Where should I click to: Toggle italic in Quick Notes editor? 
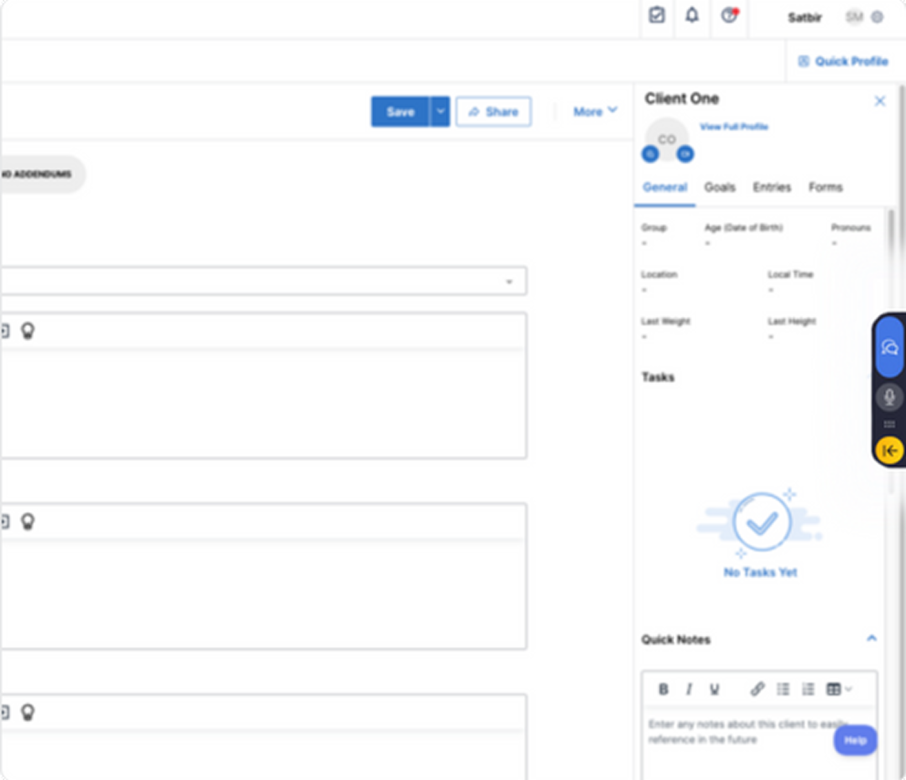(689, 689)
